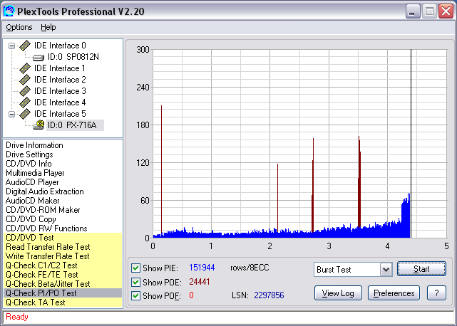
Task: Select Q-Check PI/PO Test
Action: tap(63, 293)
